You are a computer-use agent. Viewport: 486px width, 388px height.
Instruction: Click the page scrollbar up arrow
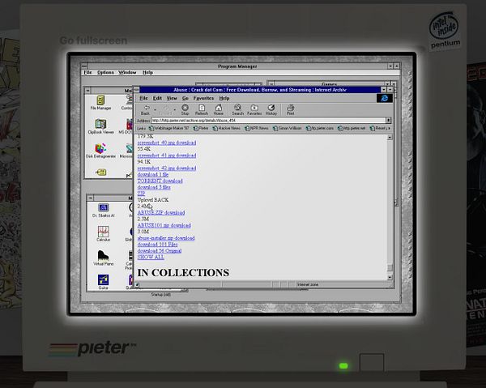(x=390, y=137)
